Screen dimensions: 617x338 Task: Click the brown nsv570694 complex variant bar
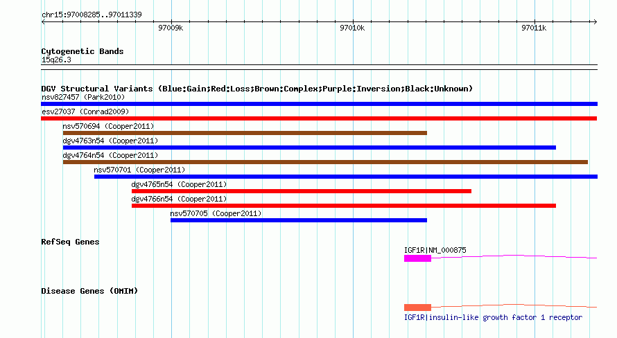tap(245, 133)
